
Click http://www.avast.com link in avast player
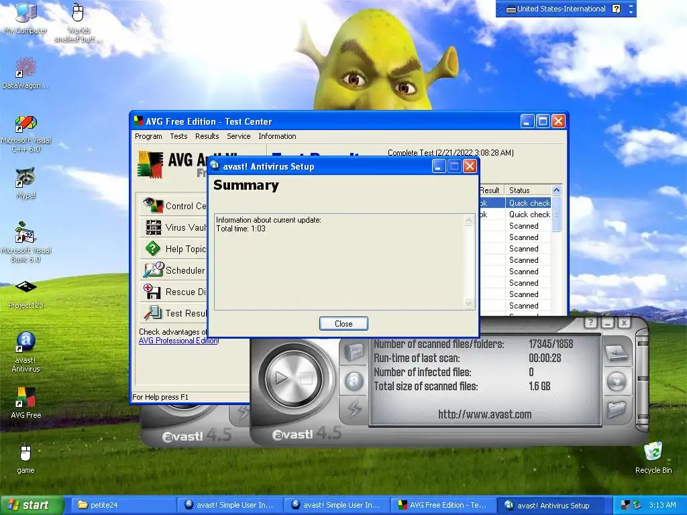click(x=484, y=414)
